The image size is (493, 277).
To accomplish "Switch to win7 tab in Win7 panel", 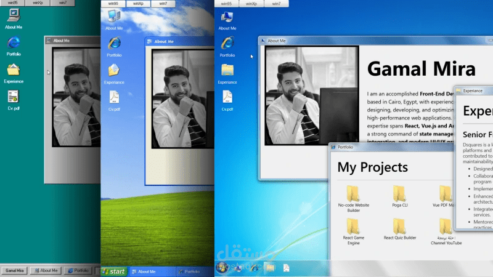I will (276, 4).
